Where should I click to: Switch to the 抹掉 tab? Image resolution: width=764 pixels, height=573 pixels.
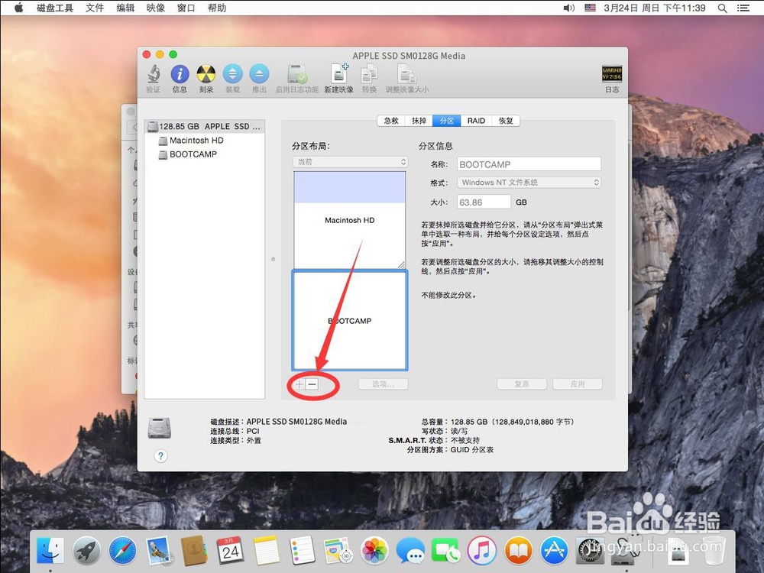point(419,121)
